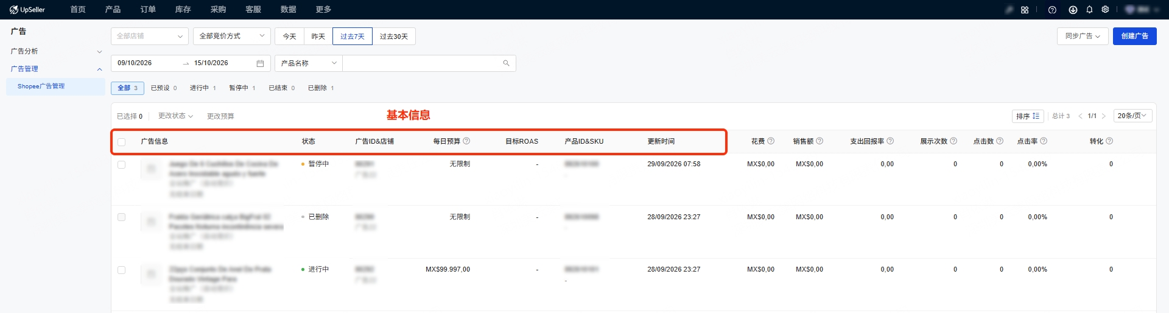Switch to the 已结束 status tab

pos(281,88)
